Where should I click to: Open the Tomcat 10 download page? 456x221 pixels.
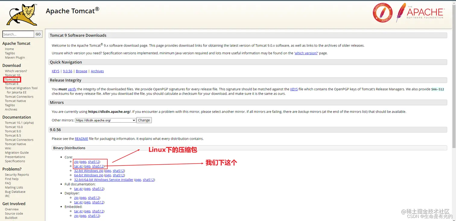12,75
